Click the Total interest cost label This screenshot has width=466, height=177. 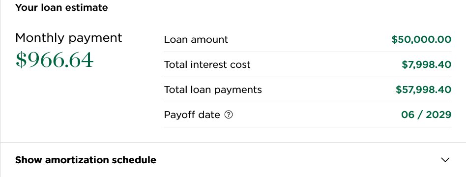coord(207,64)
